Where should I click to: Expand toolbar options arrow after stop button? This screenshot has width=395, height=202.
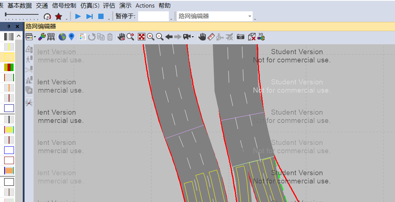click(109, 19)
